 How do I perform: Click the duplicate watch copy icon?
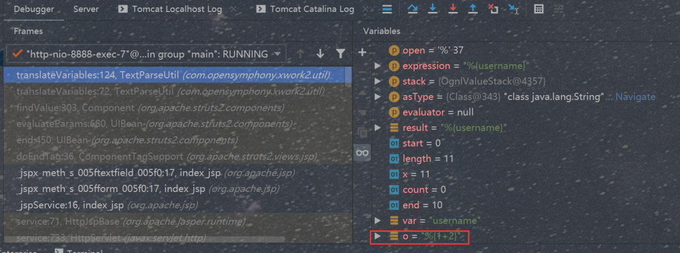[x=363, y=132]
